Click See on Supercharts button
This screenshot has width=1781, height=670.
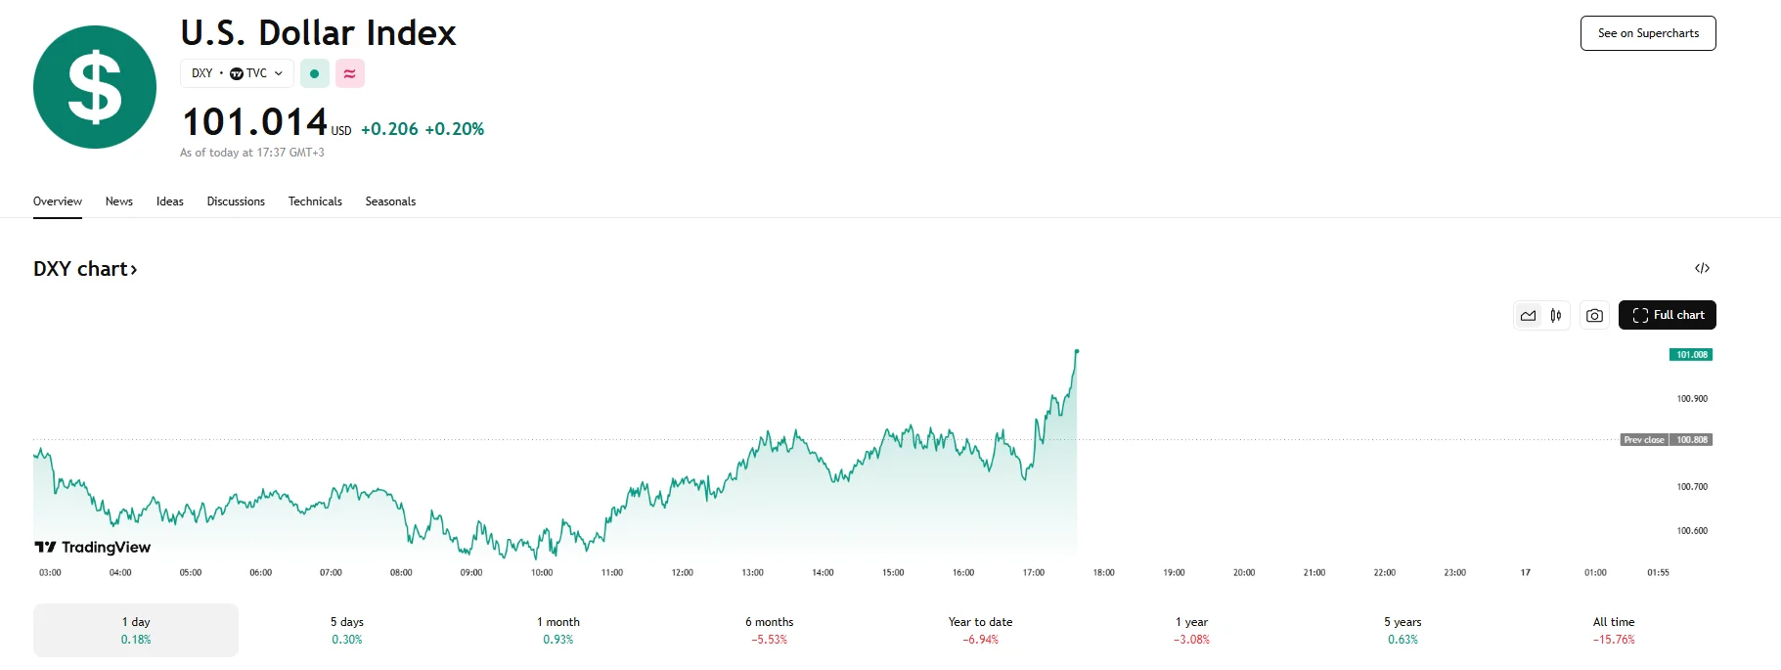(1647, 33)
